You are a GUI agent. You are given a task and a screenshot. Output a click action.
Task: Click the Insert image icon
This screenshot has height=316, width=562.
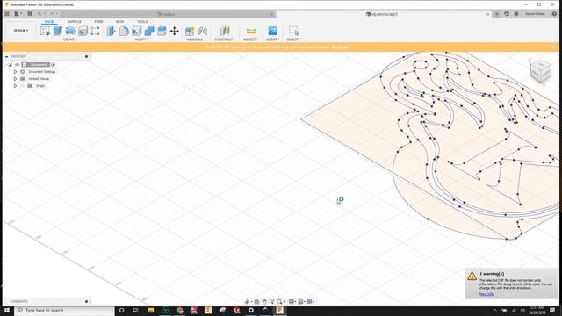(x=272, y=31)
